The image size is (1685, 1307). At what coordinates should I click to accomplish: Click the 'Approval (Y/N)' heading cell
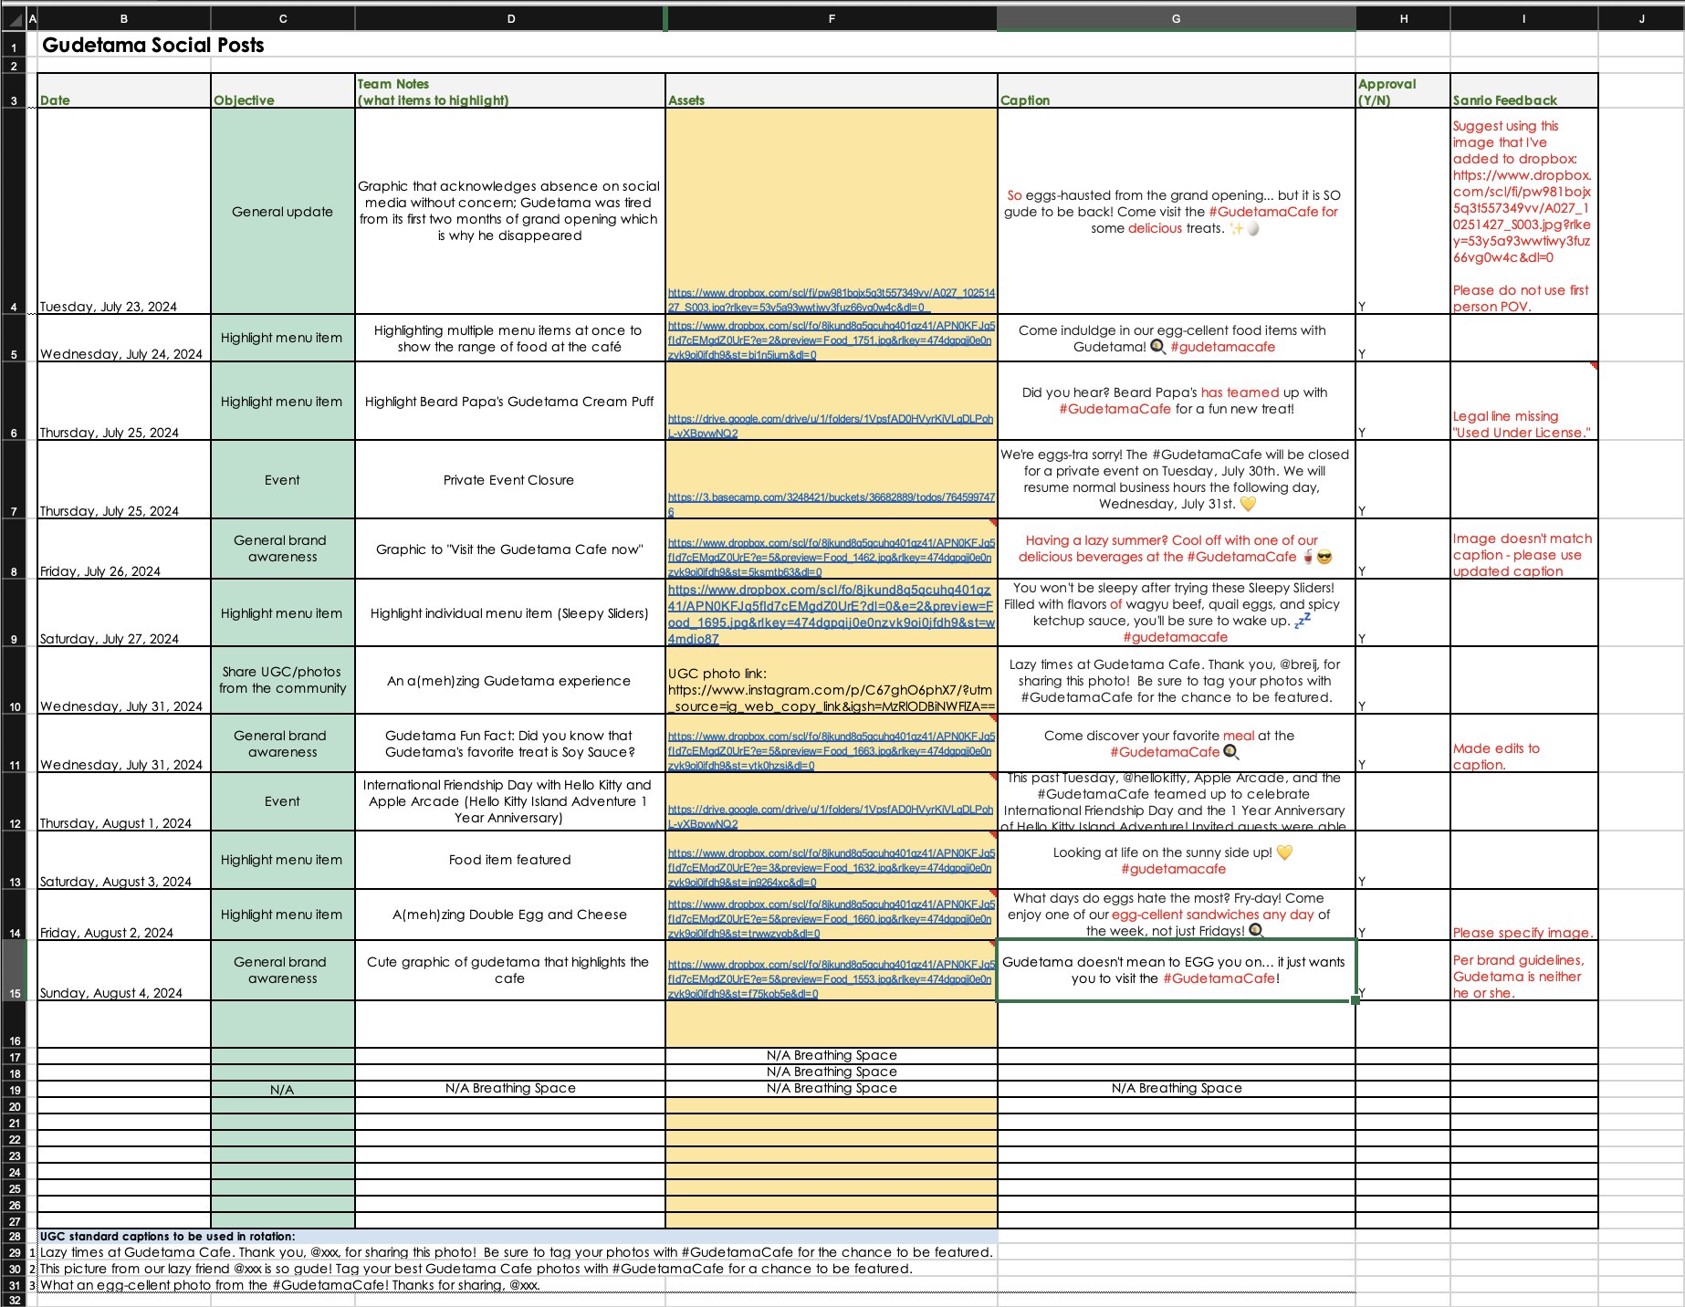[x=1403, y=91]
